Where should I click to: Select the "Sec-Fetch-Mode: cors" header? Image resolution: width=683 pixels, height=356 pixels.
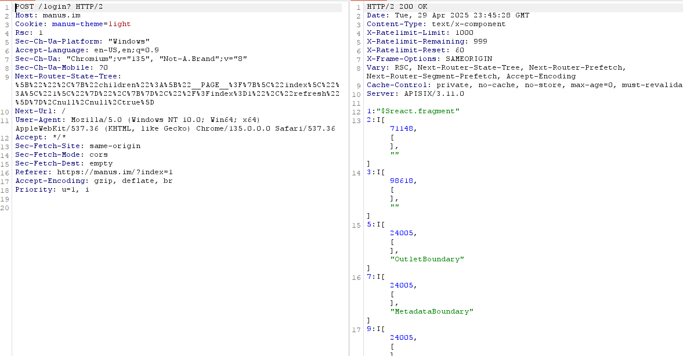tap(61, 154)
